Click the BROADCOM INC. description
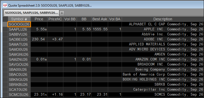The height and width of the screenshot is (98, 204). [x=163, y=64]
